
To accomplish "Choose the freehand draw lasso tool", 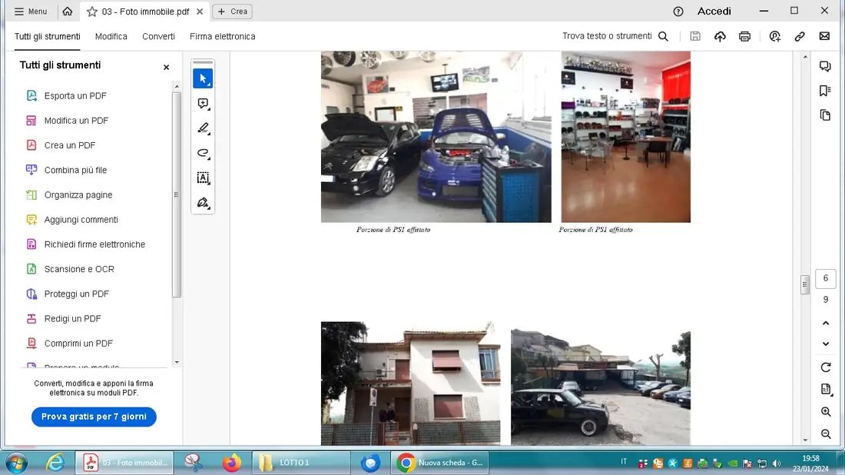I will (x=203, y=153).
